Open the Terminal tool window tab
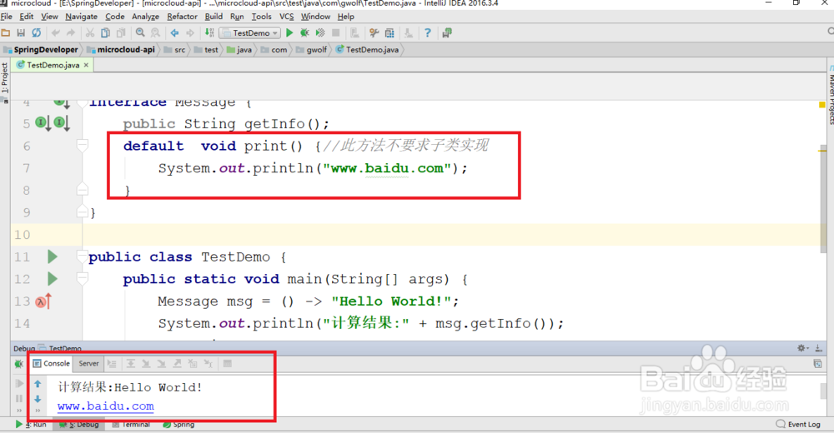 [131, 425]
